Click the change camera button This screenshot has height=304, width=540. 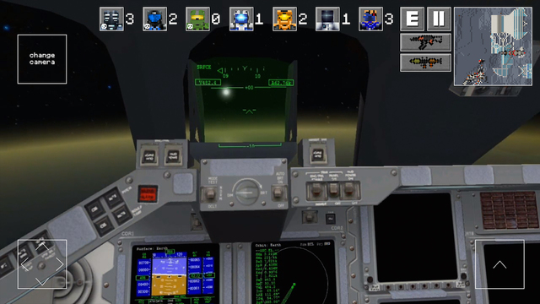coord(42,59)
